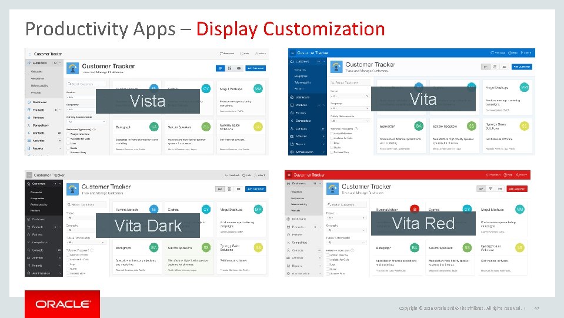Click the CY avatar circle in Vista panel
564x318 pixels.
click(206, 88)
